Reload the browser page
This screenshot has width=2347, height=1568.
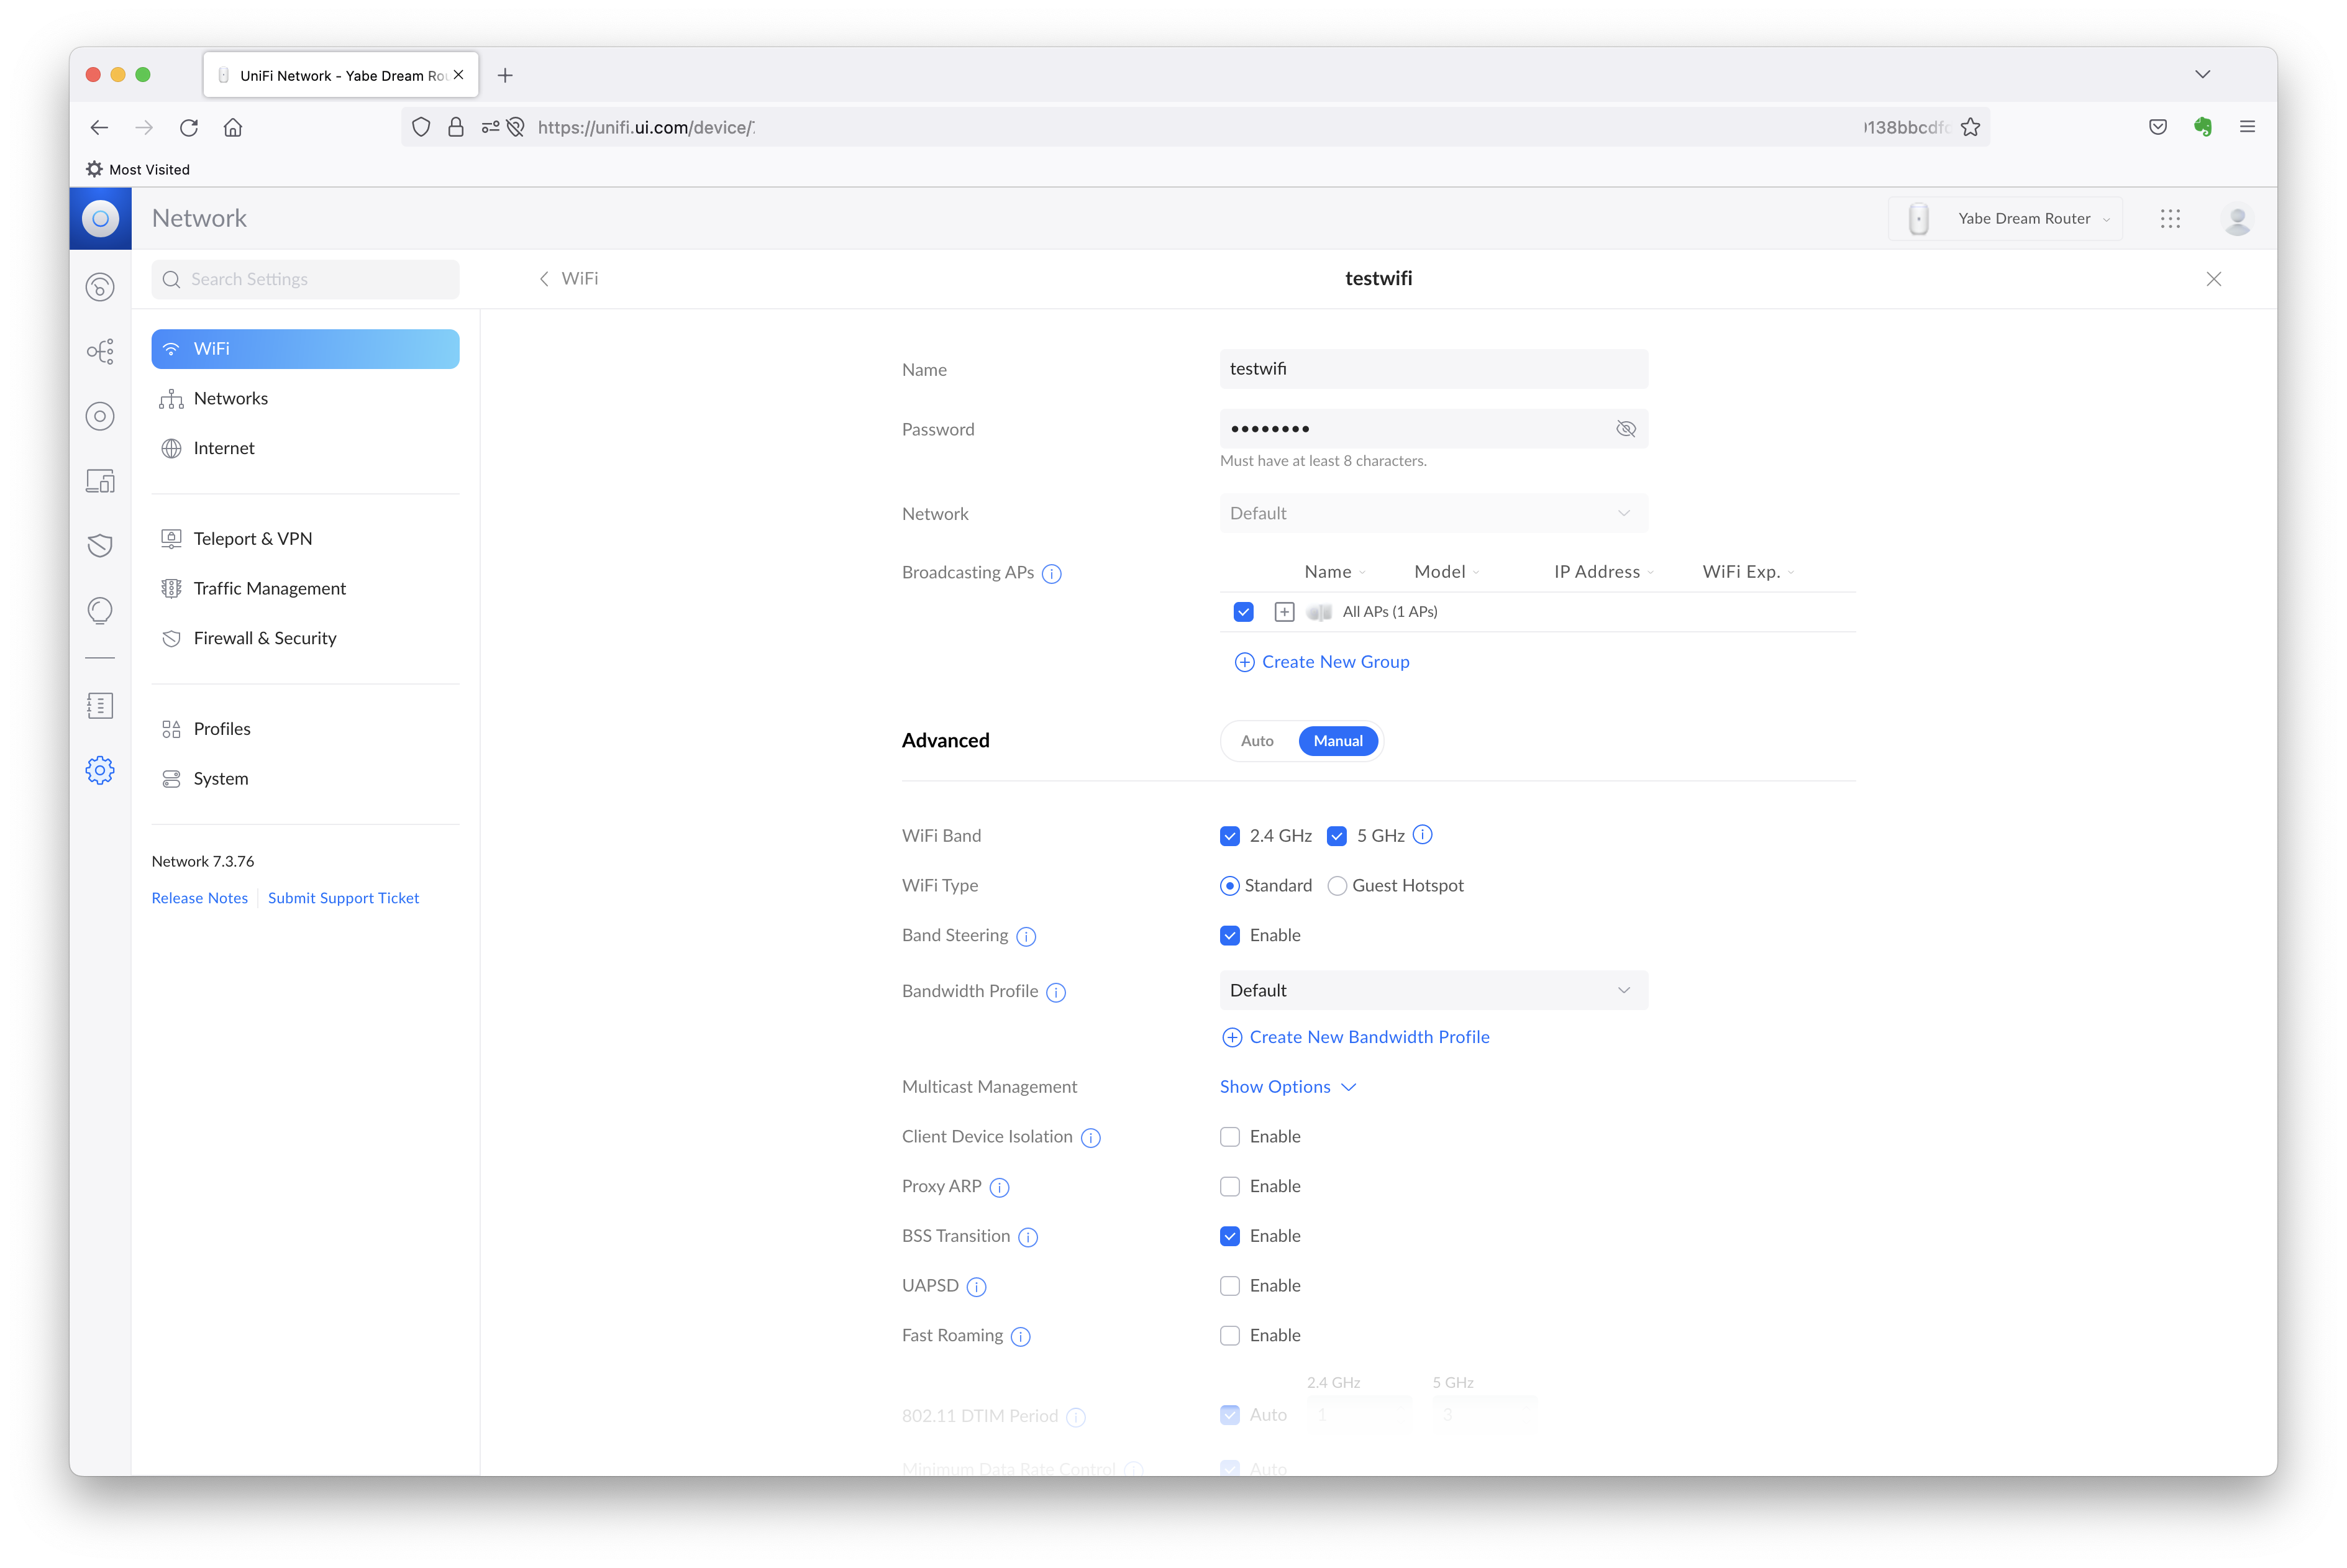pyautogui.click(x=189, y=127)
